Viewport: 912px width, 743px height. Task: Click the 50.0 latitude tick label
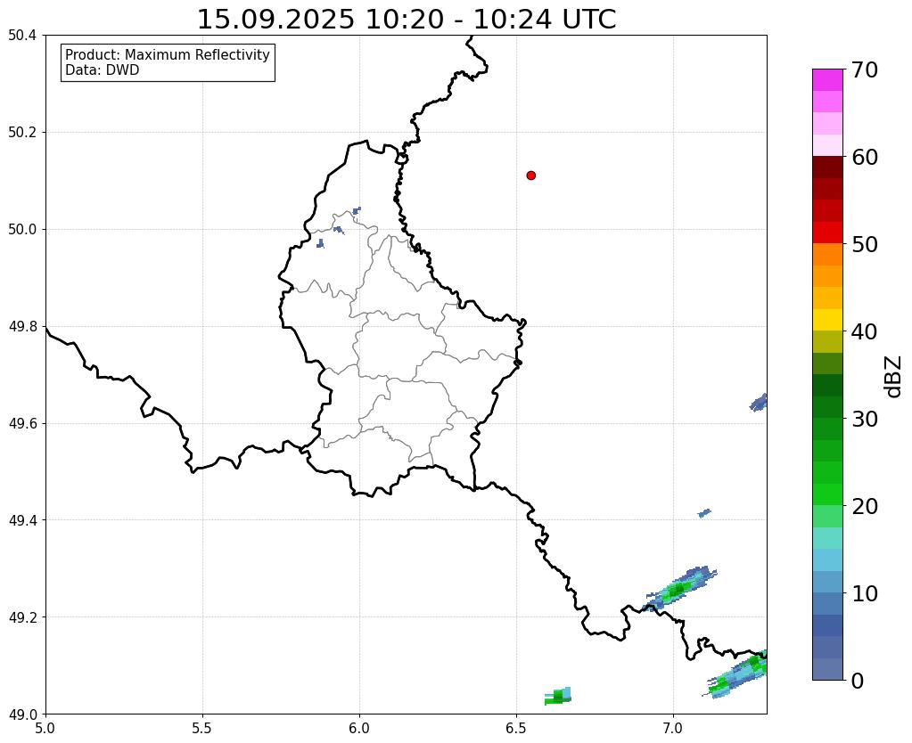point(22,230)
